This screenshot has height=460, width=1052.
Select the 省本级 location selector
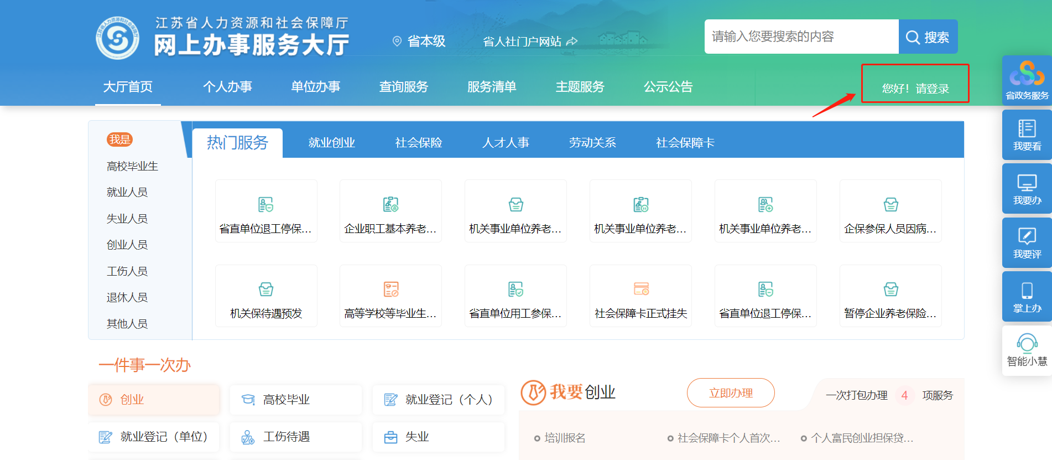419,41
